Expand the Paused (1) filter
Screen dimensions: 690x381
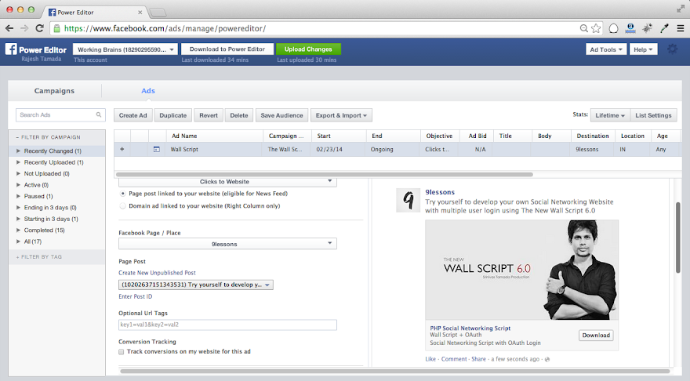tap(18, 196)
